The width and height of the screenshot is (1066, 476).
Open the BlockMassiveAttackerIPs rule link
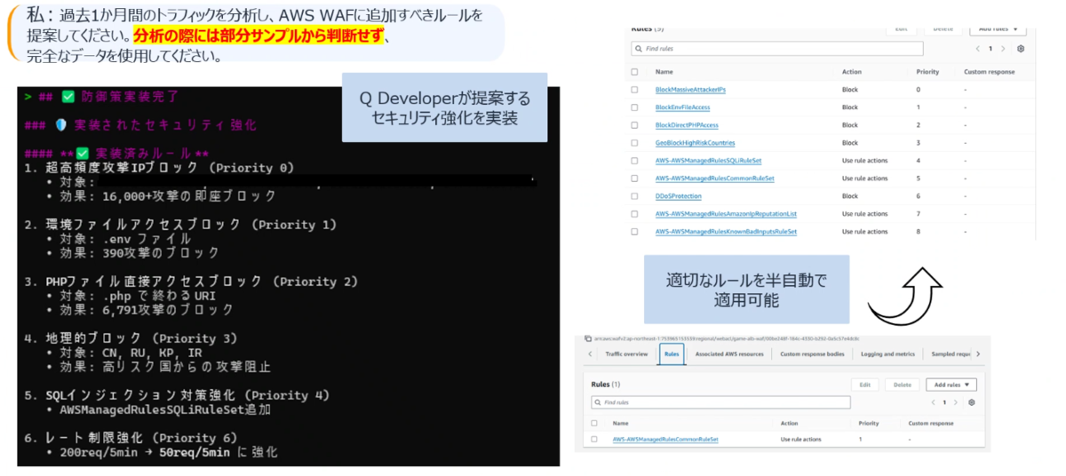click(690, 90)
